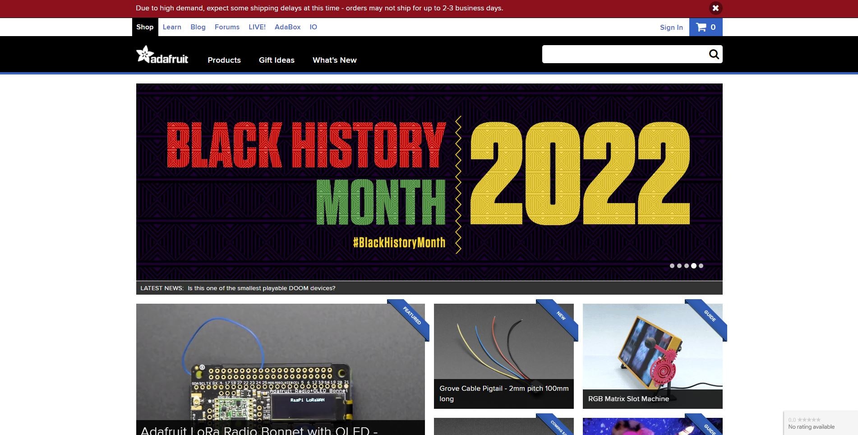Open the Products menu

coord(224,60)
